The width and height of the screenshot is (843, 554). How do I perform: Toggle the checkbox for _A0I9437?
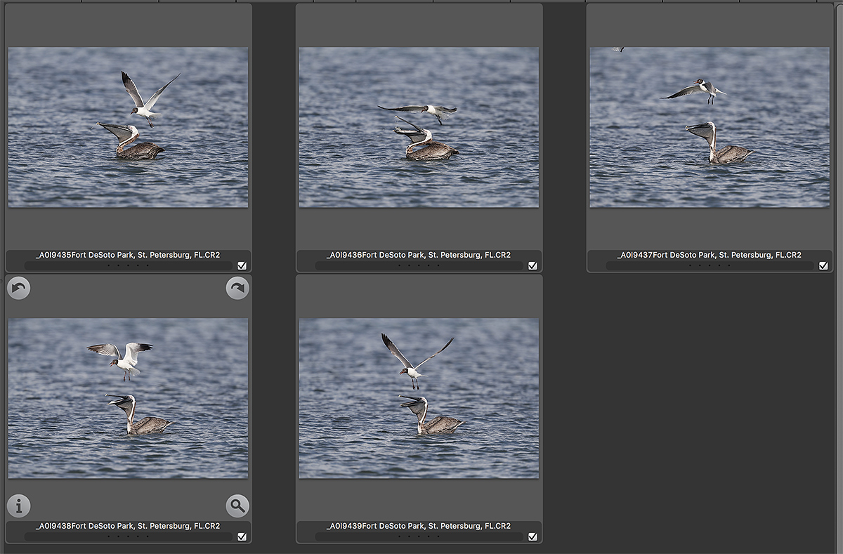(x=823, y=265)
